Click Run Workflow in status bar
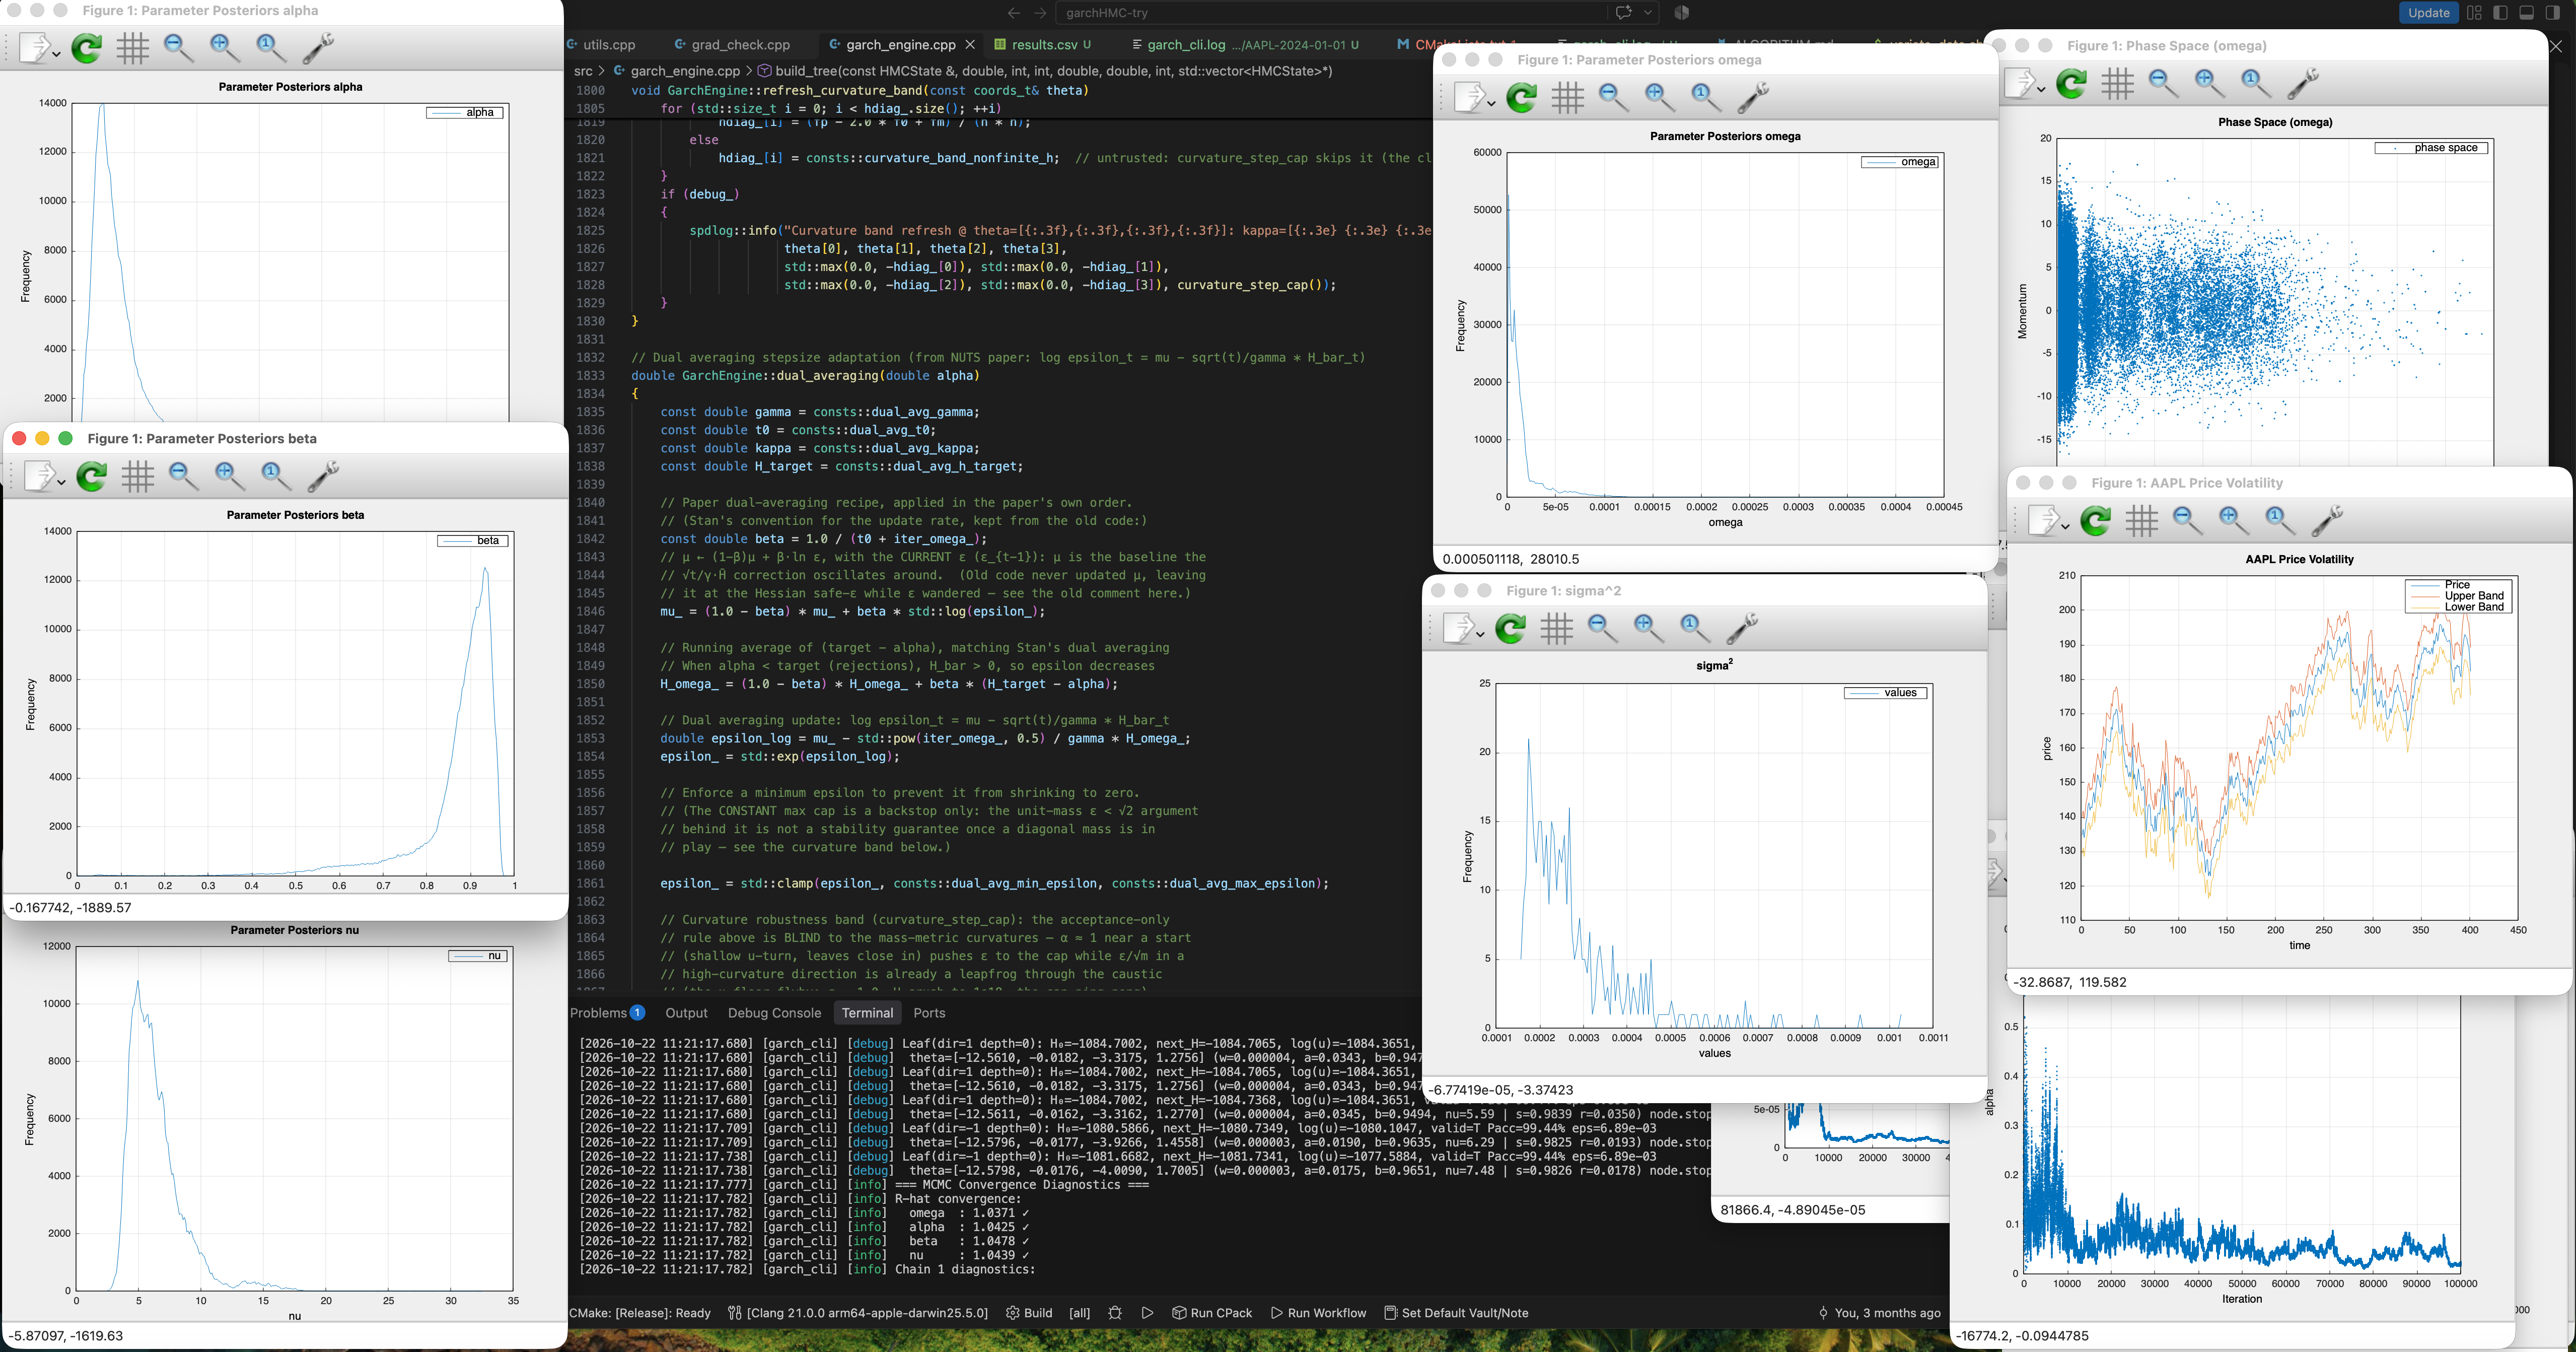The width and height of the screenshot is (2576, 1352). coord(1318,1313)
